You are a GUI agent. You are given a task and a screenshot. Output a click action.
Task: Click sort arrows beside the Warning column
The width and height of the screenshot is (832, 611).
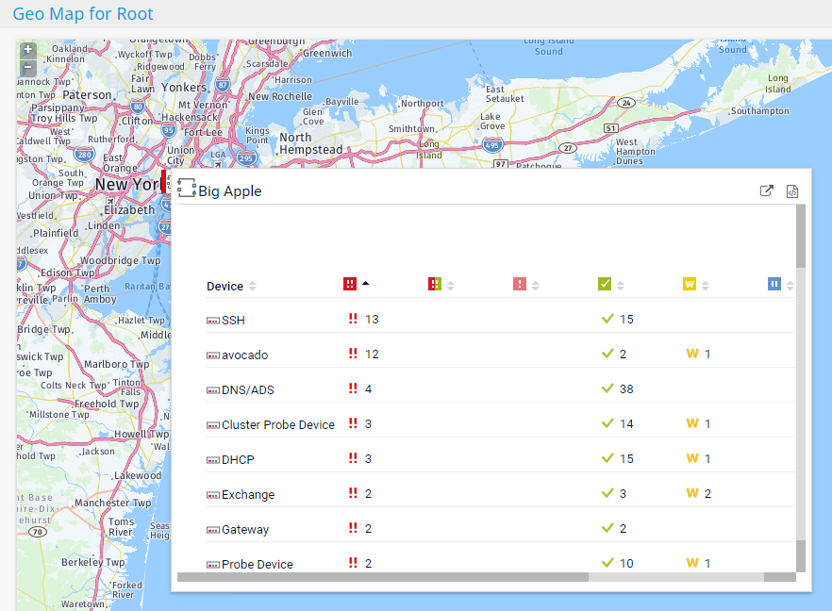pyautogui.click(x=706, y=286)
